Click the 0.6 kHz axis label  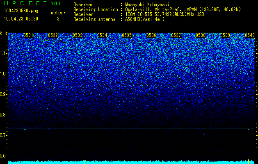click(4, 156)
